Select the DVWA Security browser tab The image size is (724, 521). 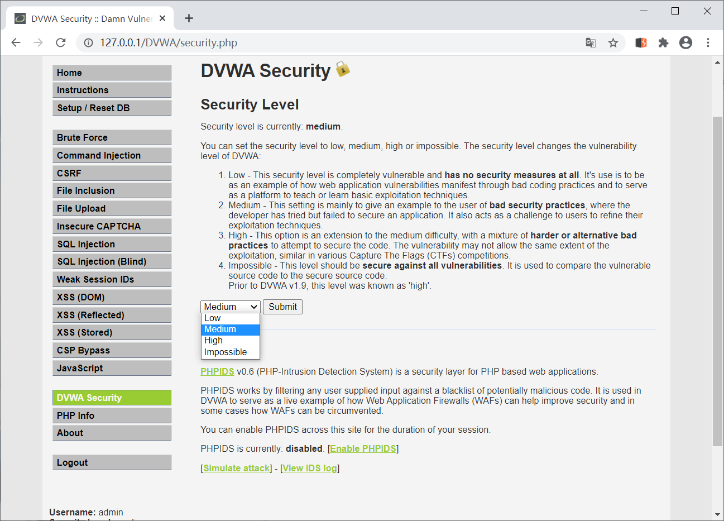pyautogui.click(x=90, y=18)
